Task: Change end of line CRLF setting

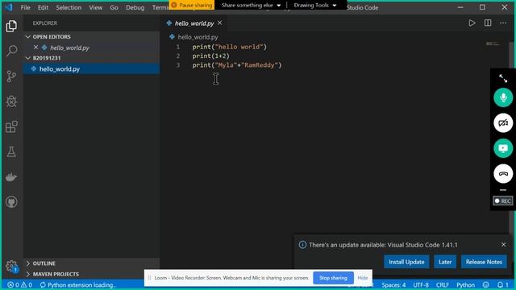Action: pos(443,284)
